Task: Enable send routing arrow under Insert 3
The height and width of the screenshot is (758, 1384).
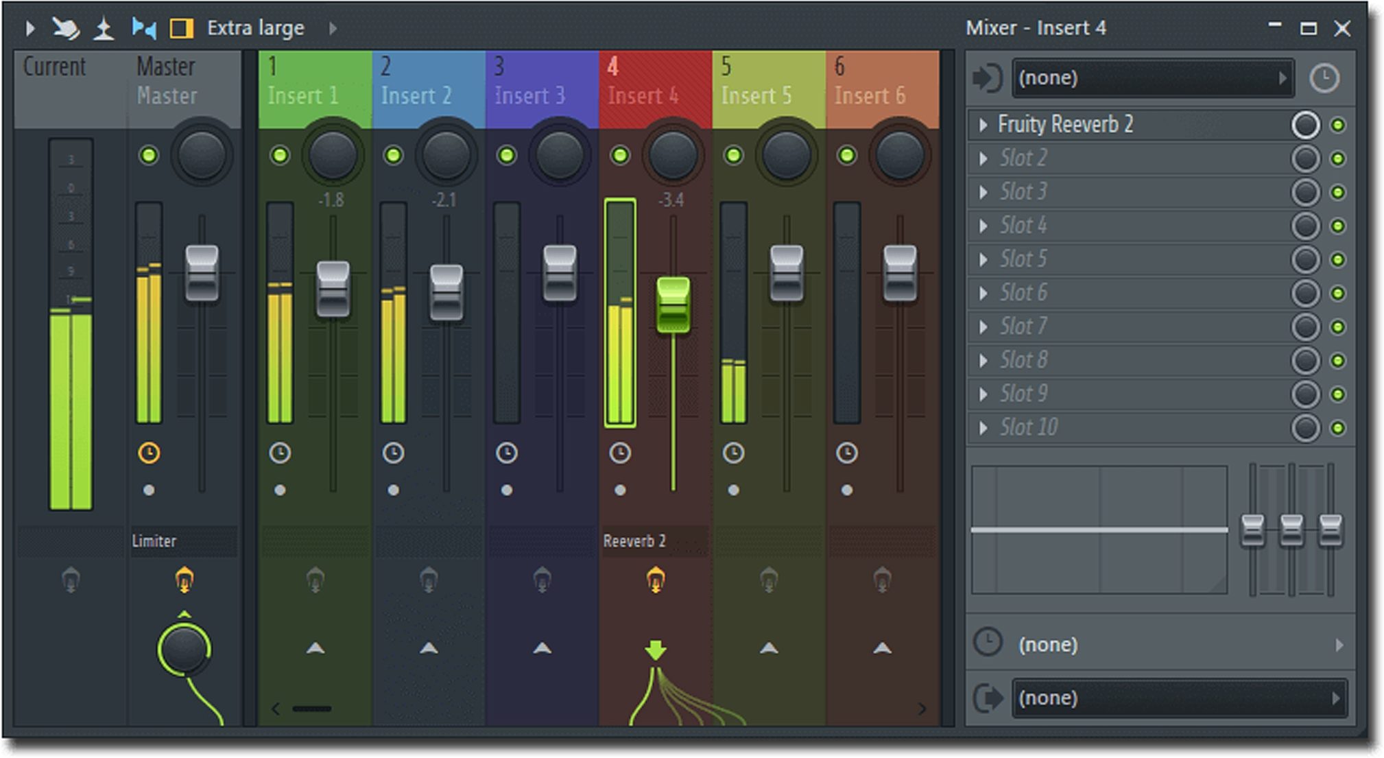Action: point(542,648)
